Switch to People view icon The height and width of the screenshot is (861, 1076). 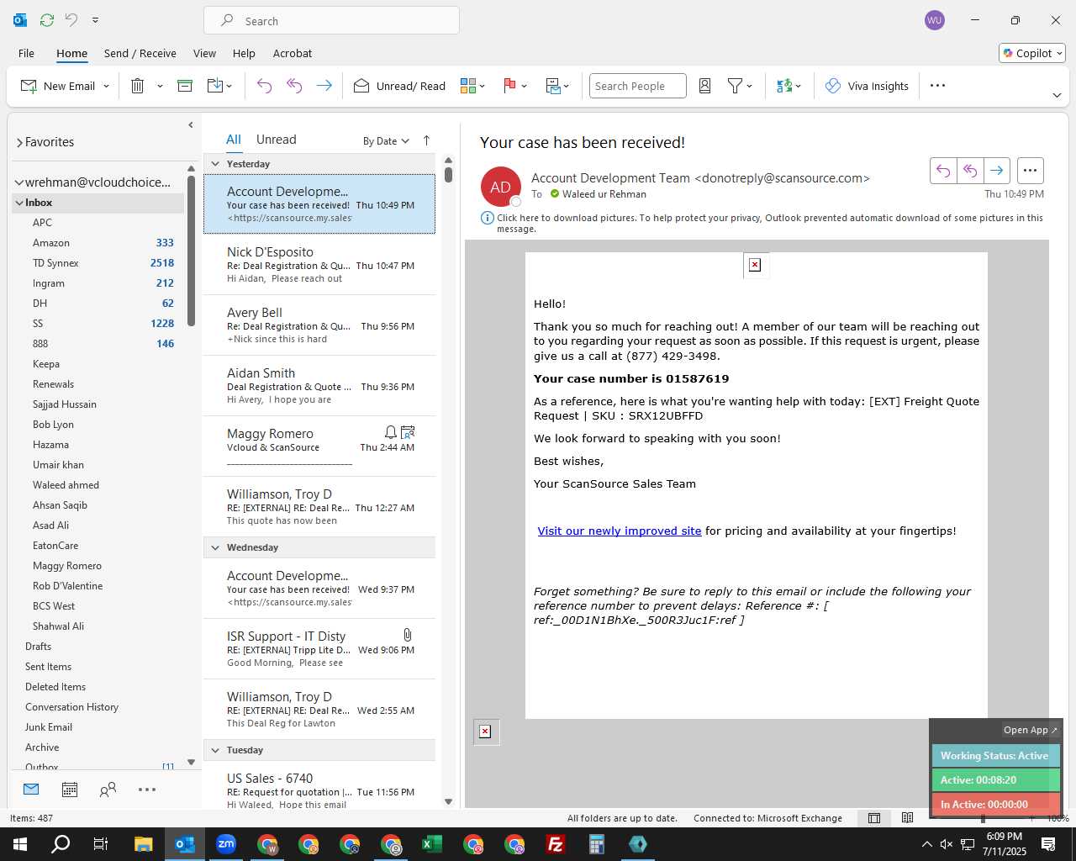(x=108, y=790)
